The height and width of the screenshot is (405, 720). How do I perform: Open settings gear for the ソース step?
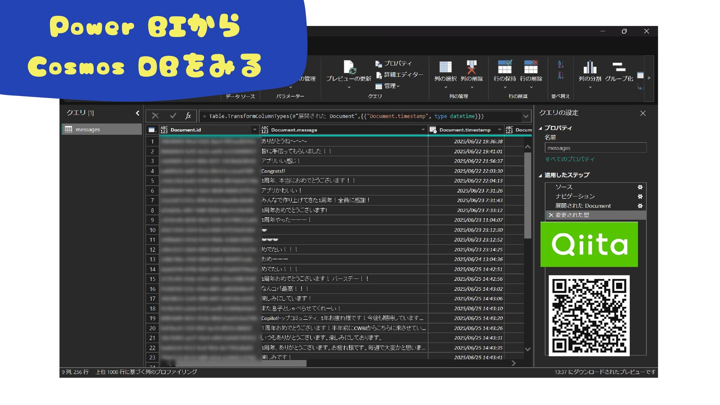coord(640,187)
